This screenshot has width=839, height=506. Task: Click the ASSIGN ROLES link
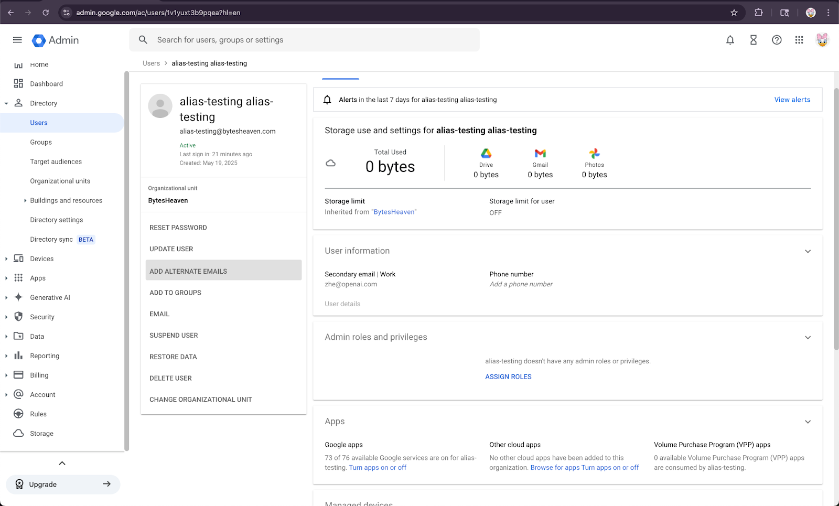pos(508,376)
